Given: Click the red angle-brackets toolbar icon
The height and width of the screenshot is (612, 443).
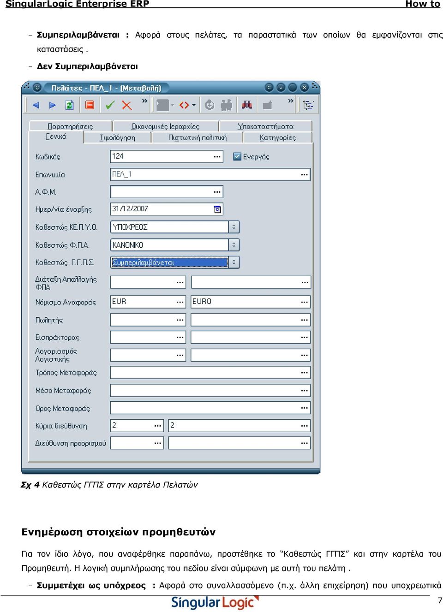Looking at the screenshot, I should (184, 105).
